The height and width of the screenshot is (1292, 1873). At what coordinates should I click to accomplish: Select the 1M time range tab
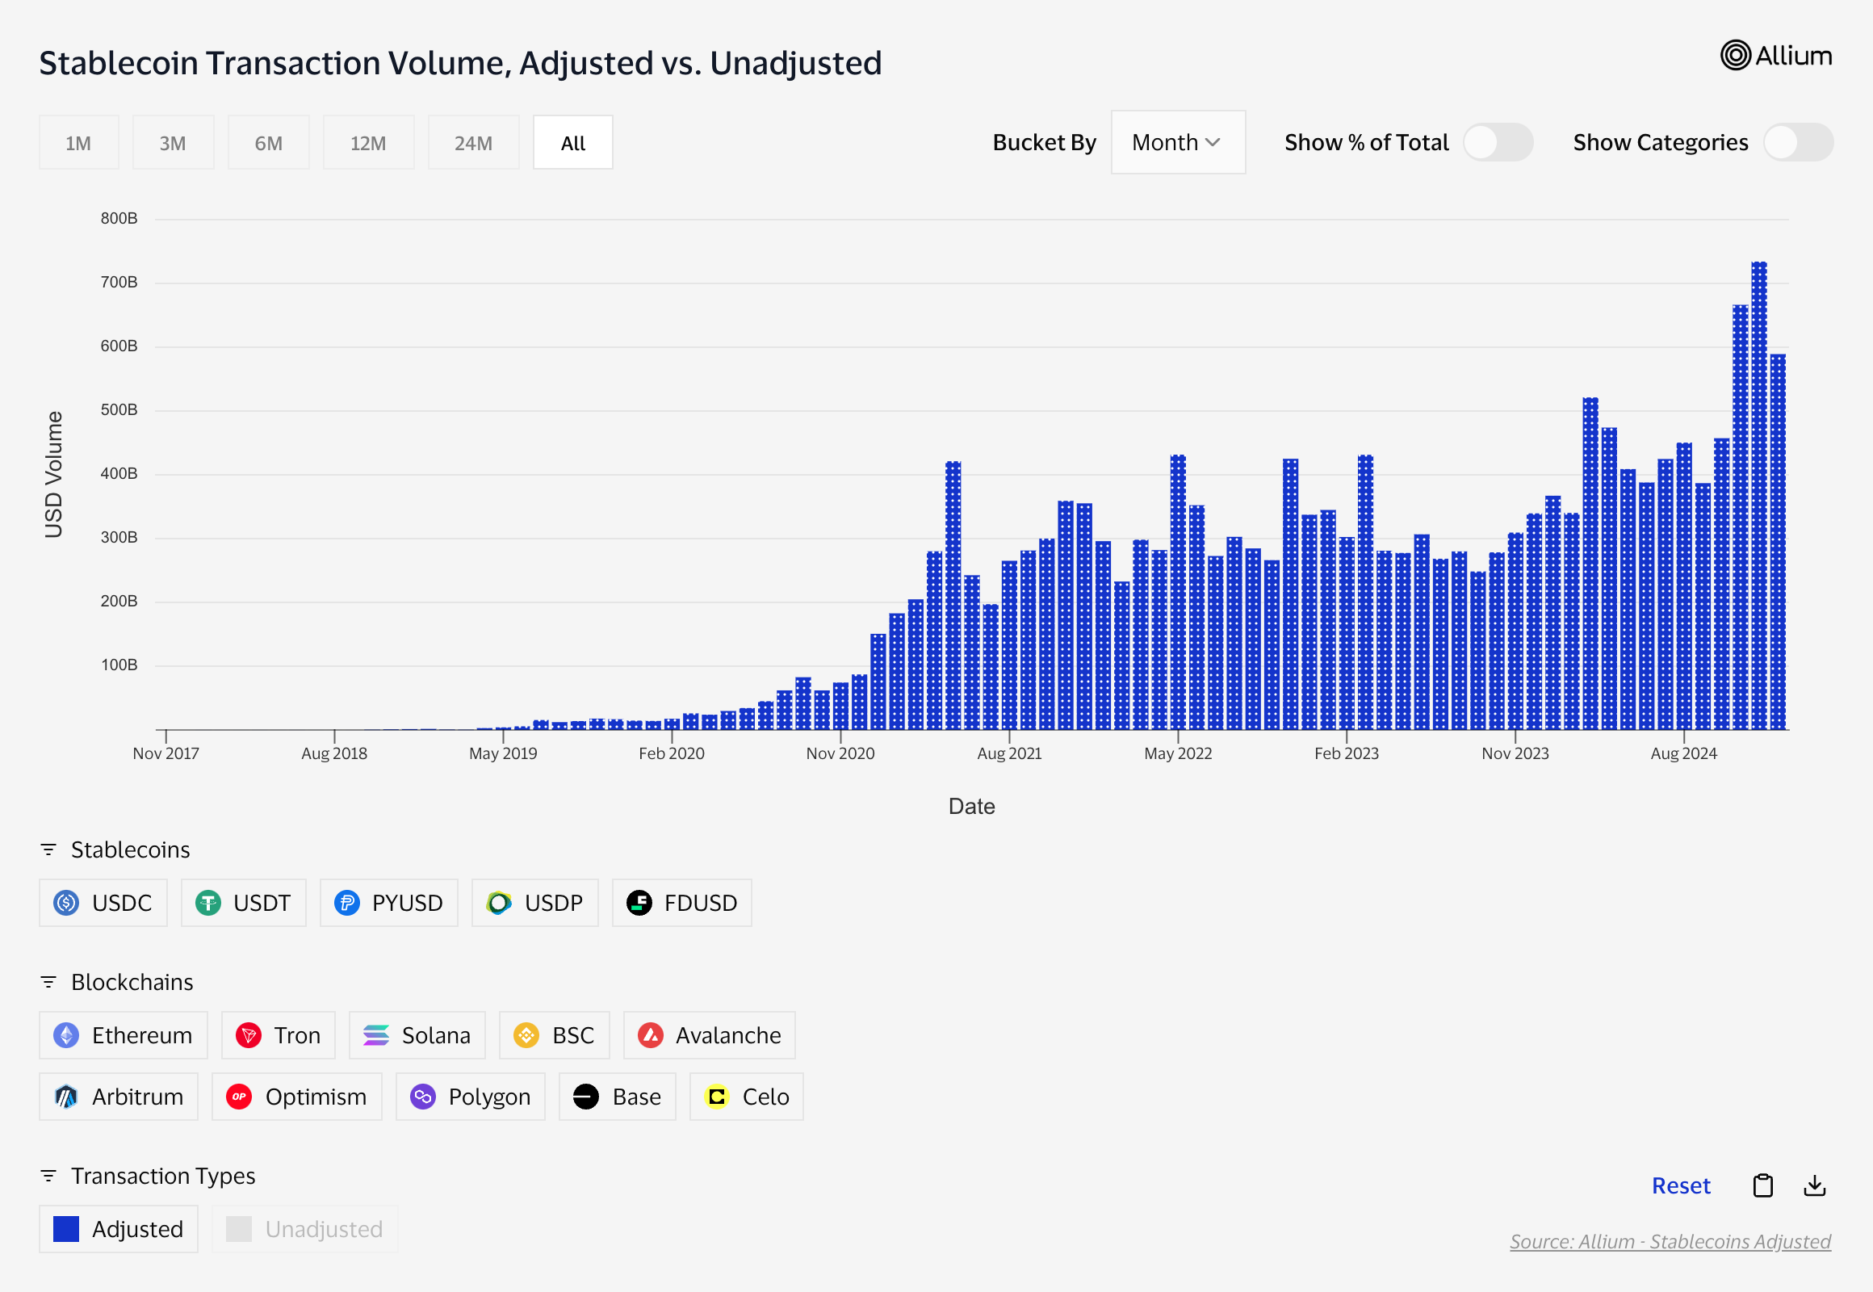(78, 143)
